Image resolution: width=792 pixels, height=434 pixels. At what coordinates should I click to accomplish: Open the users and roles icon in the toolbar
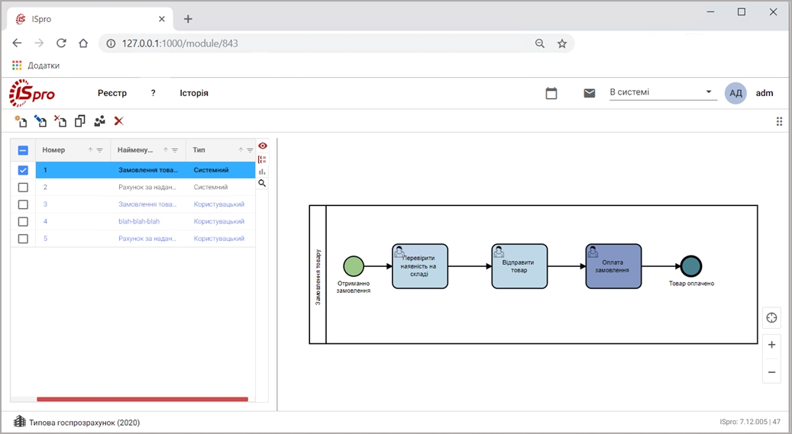tap(99, 121)
